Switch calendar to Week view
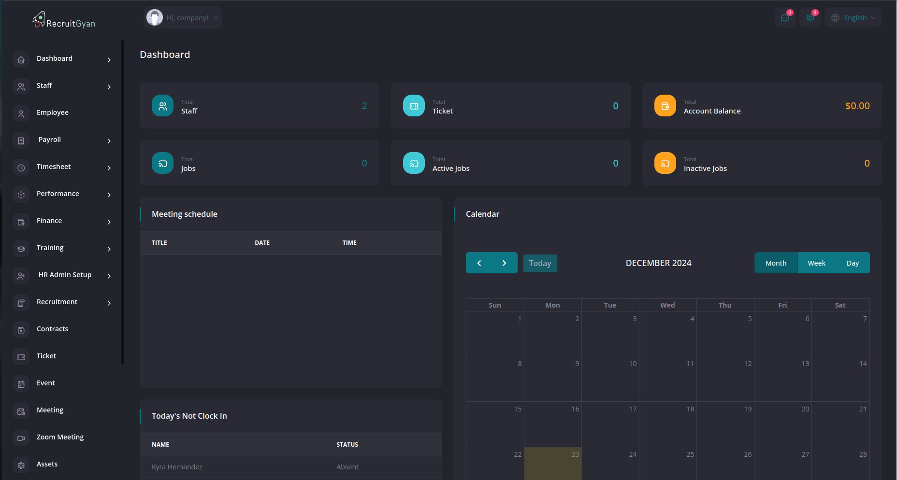897x480 pixels. click(x=816, y=263)
